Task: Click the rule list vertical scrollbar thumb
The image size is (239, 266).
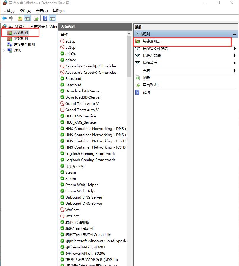Action: click(129, 57)
